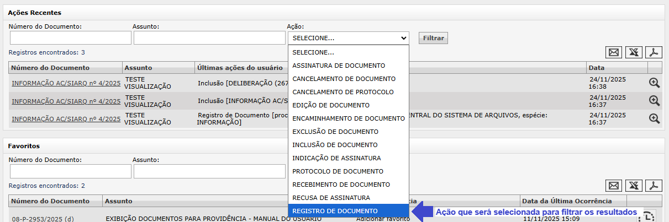Export Ações Recentes results to PDF
Screen dimensions: 669x222
[x=654, y=52]
